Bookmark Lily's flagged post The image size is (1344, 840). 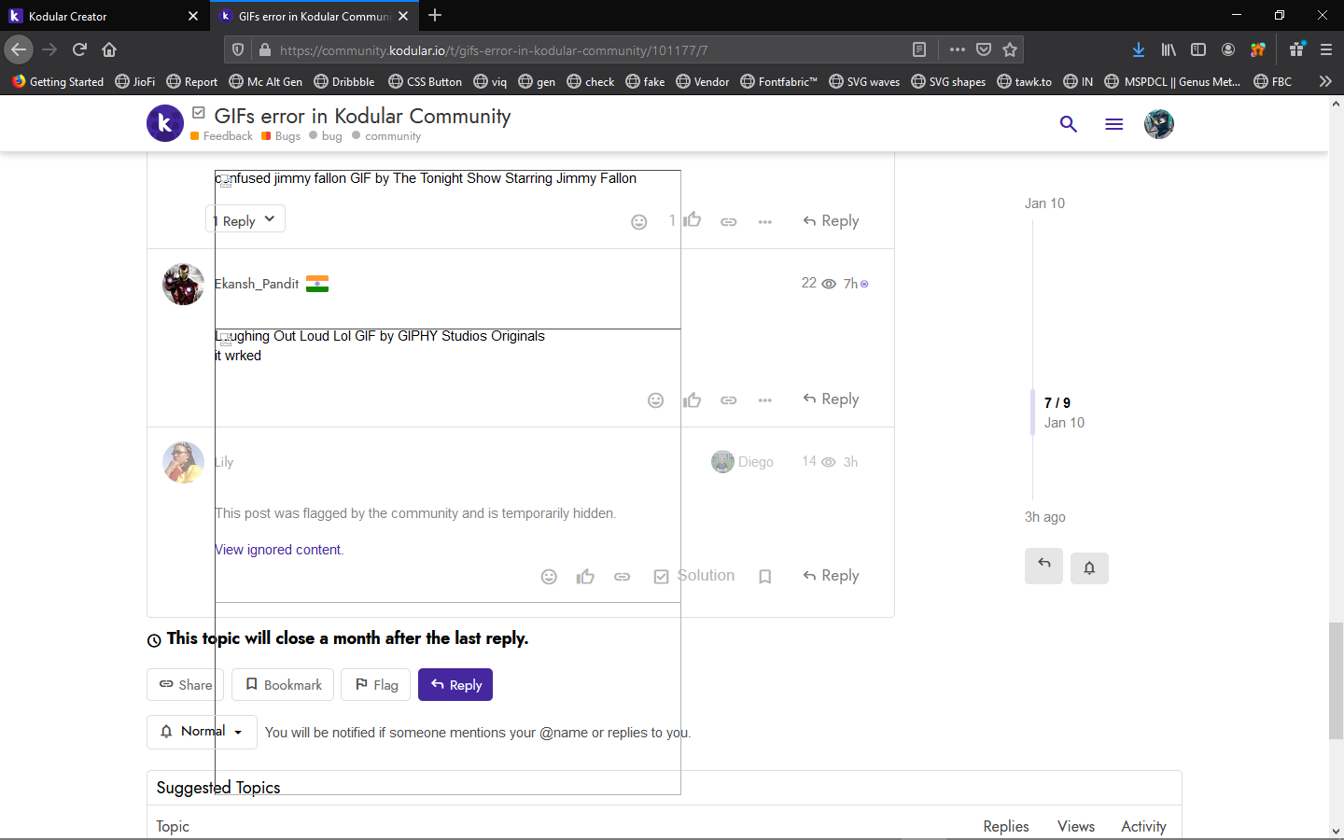pos(764,576)
